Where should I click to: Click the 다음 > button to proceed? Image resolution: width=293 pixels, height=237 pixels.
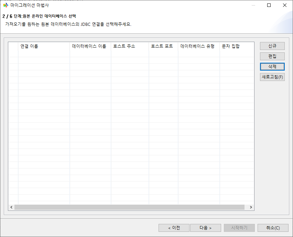[206, 228]
